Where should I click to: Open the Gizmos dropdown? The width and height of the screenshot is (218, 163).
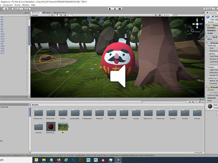tap(167, 15)
